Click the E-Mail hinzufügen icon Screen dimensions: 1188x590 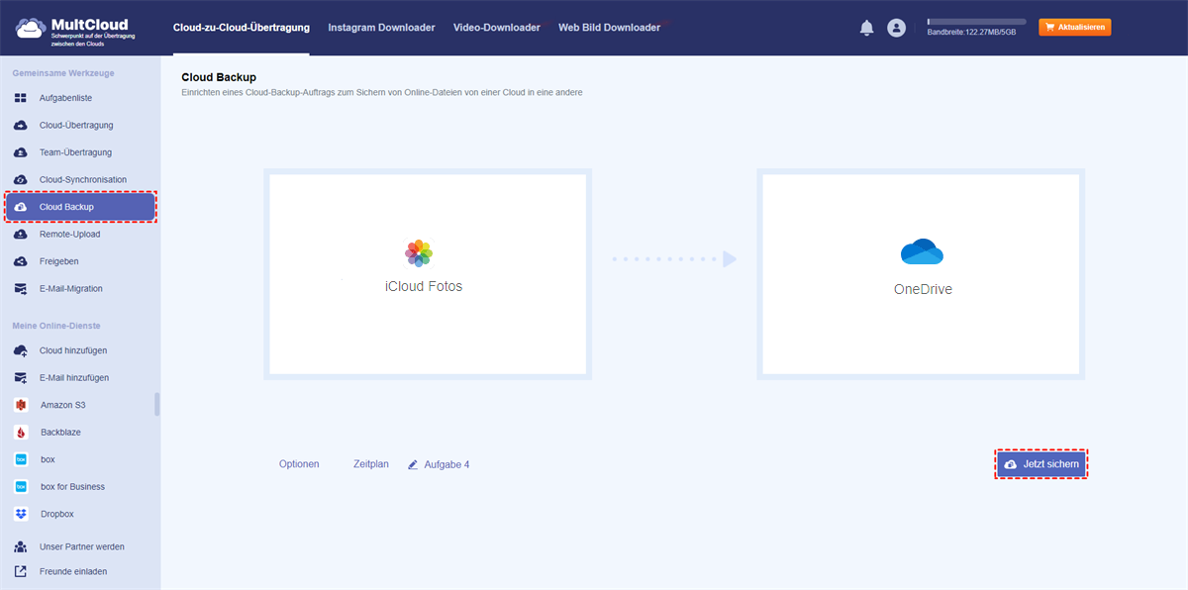pyautogui.click(x=21, y=378)
